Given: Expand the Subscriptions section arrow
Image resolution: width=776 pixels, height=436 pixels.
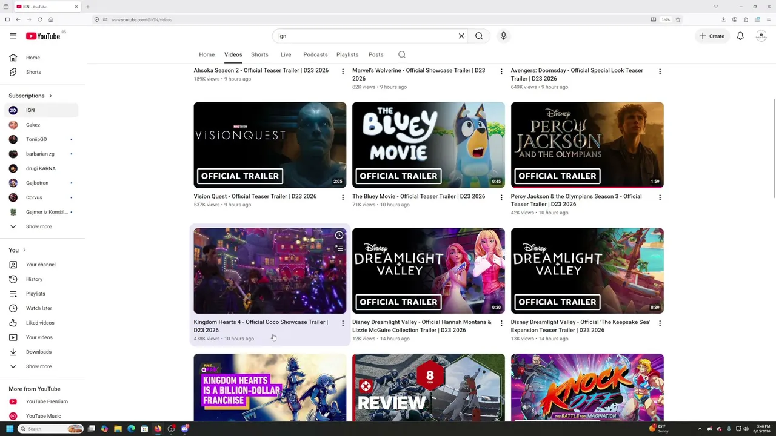Looking at the screenshot, I should [x=50, y=96].
